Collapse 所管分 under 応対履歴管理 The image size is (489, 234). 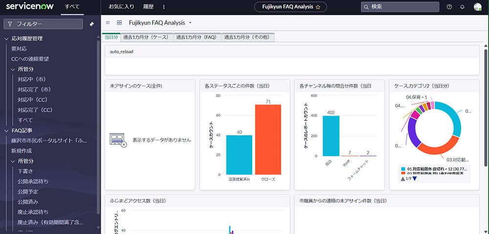click(13, 69)
